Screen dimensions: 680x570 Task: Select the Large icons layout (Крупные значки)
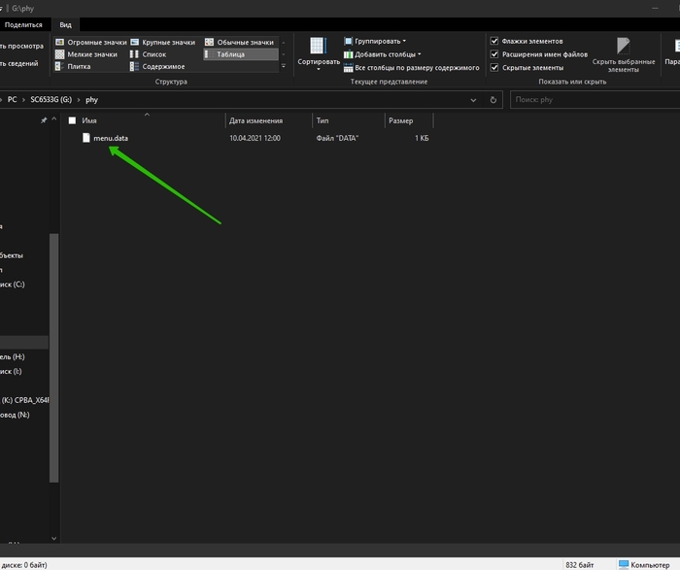click(x=163, y=42)
